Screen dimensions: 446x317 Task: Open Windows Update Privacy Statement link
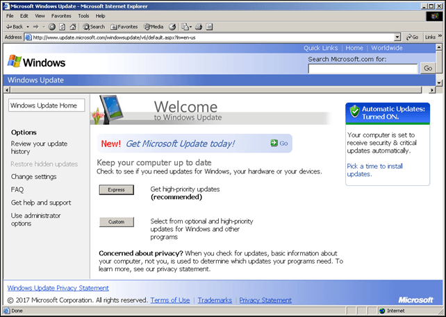pyautogui.click(x=58, y=288)
